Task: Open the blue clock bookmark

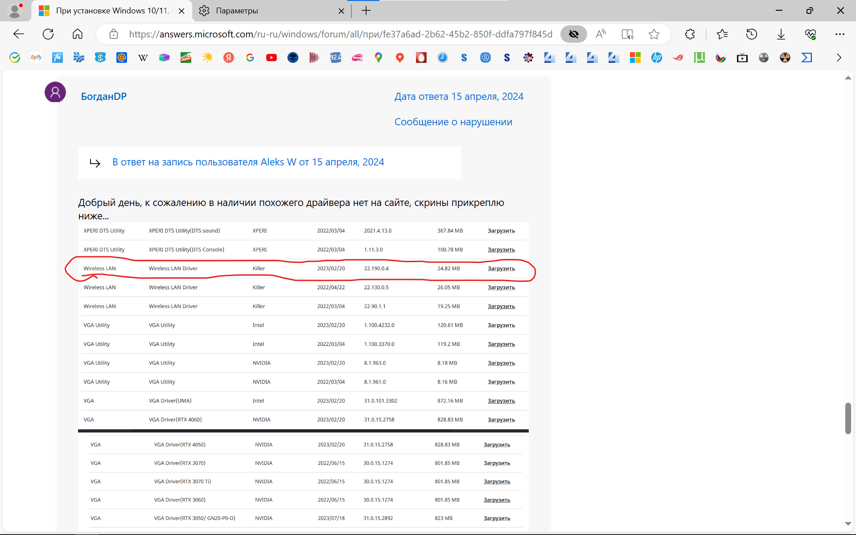Action: pos(443,58)
